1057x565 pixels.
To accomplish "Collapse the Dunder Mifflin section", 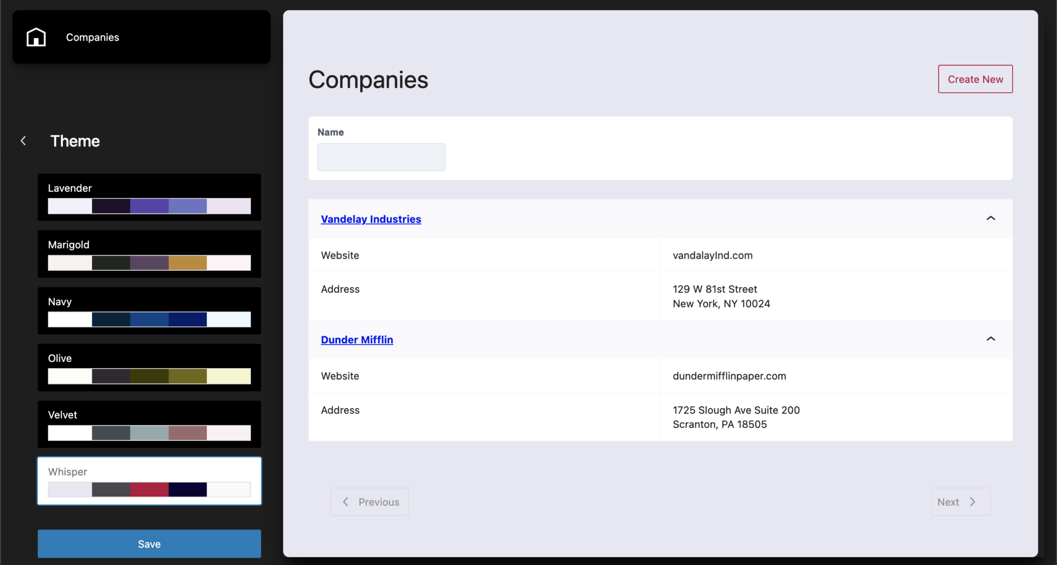I will pyautogui.click(x=990, y=339).
